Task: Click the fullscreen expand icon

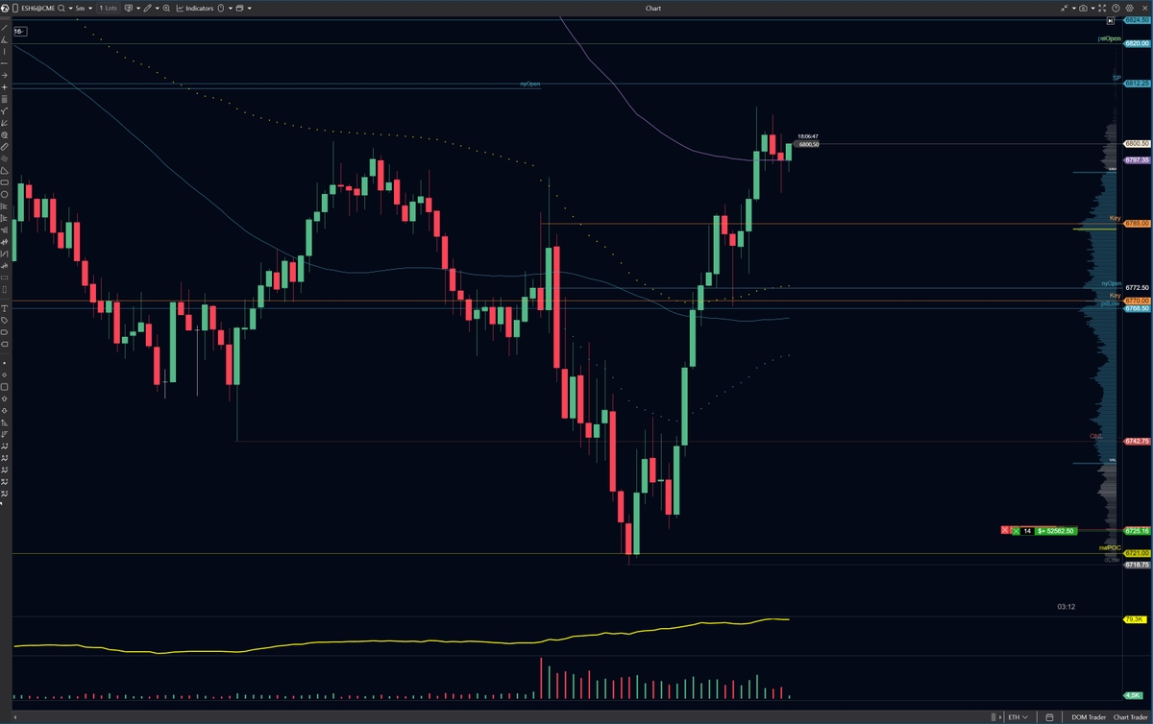Action: click(1102, 8)
